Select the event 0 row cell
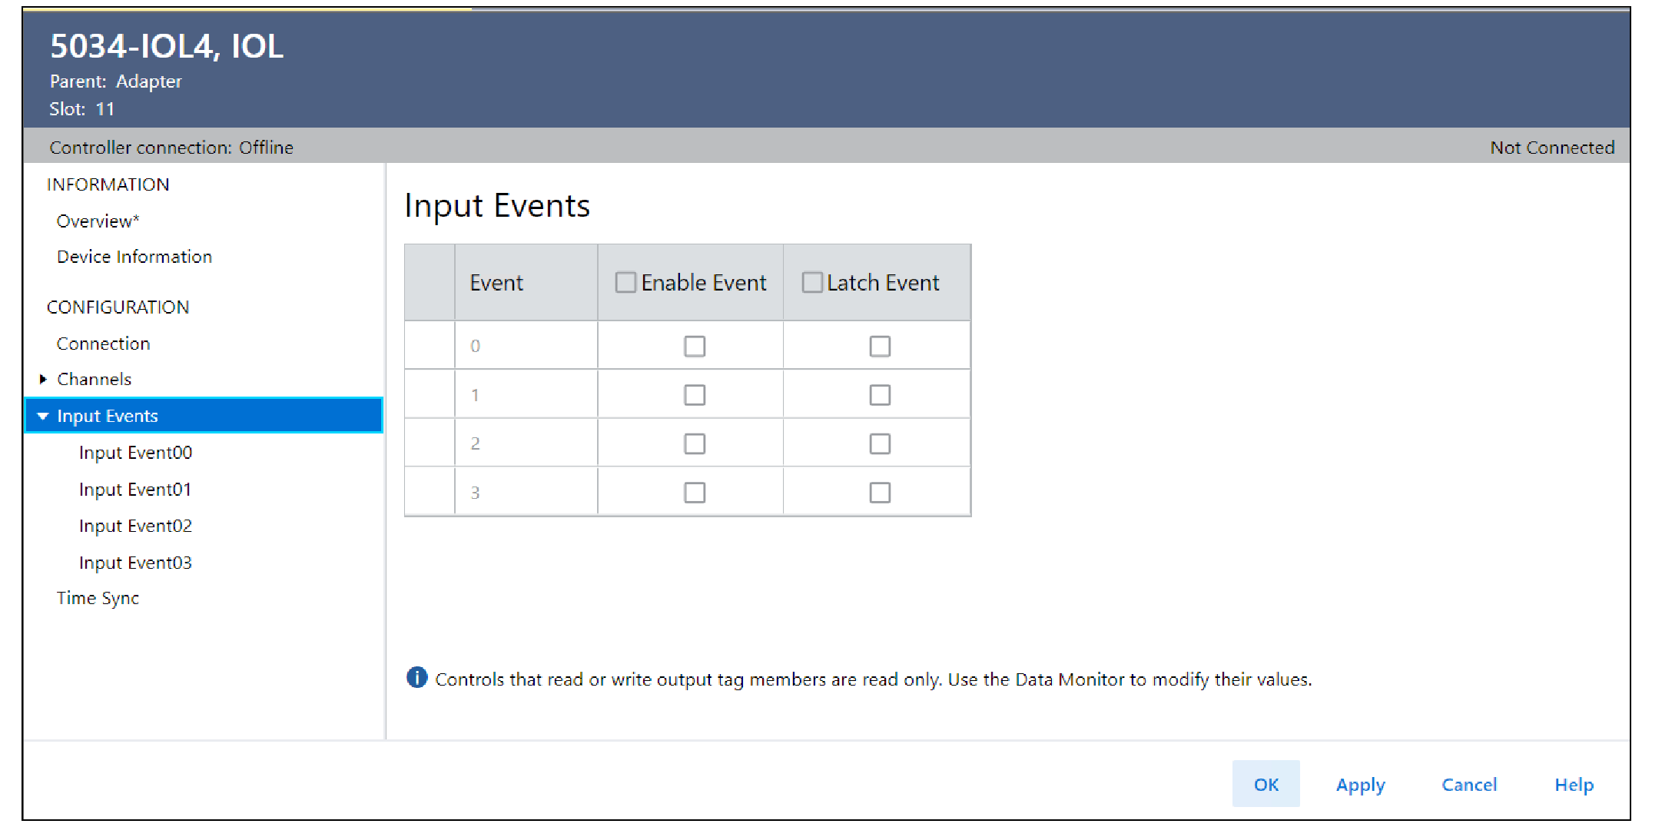Screen dimensions: 1662x827 pyautogui.click(x=526, y=346)
